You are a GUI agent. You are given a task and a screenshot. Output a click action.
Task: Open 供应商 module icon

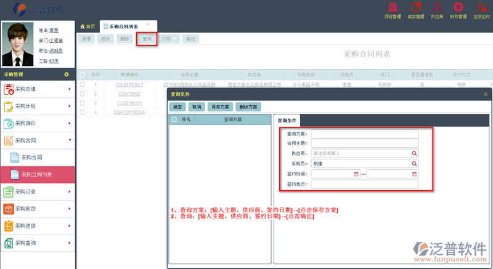tap(437, 10)
